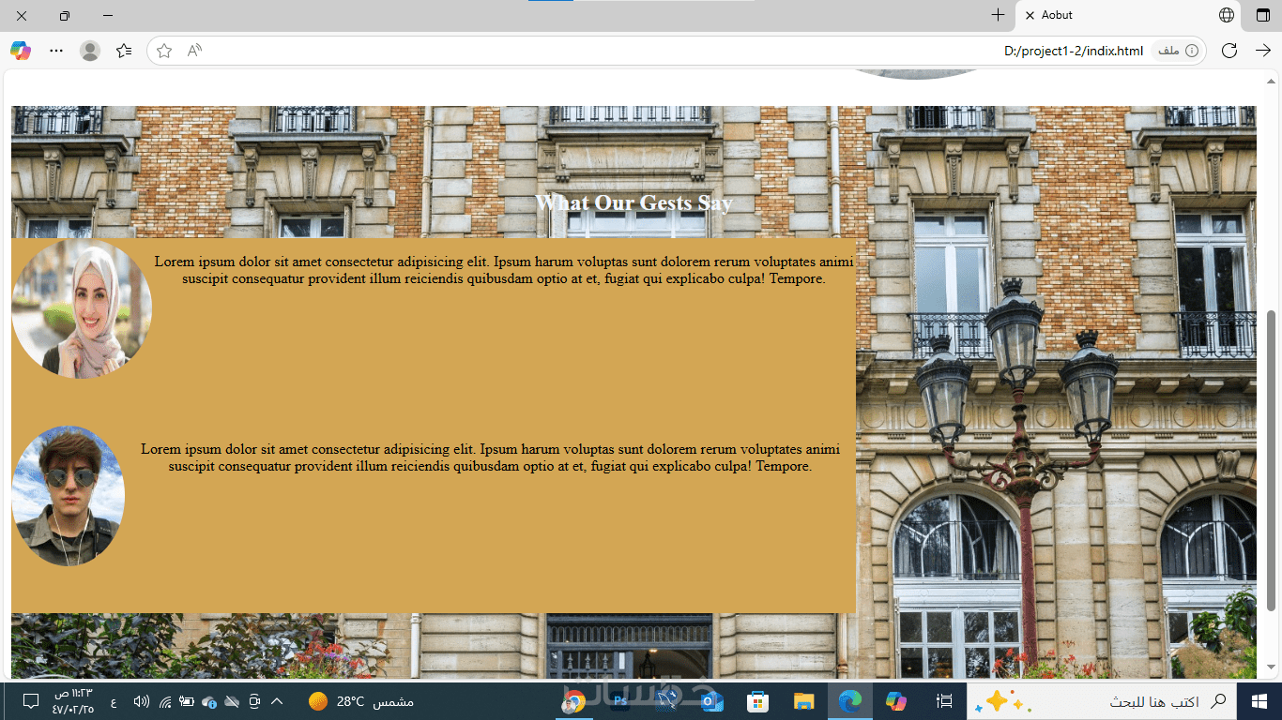Screen dimensions: 1282x720
Task: Switch to Microsoft Edge on taskbar
Action: pos(850,701)
